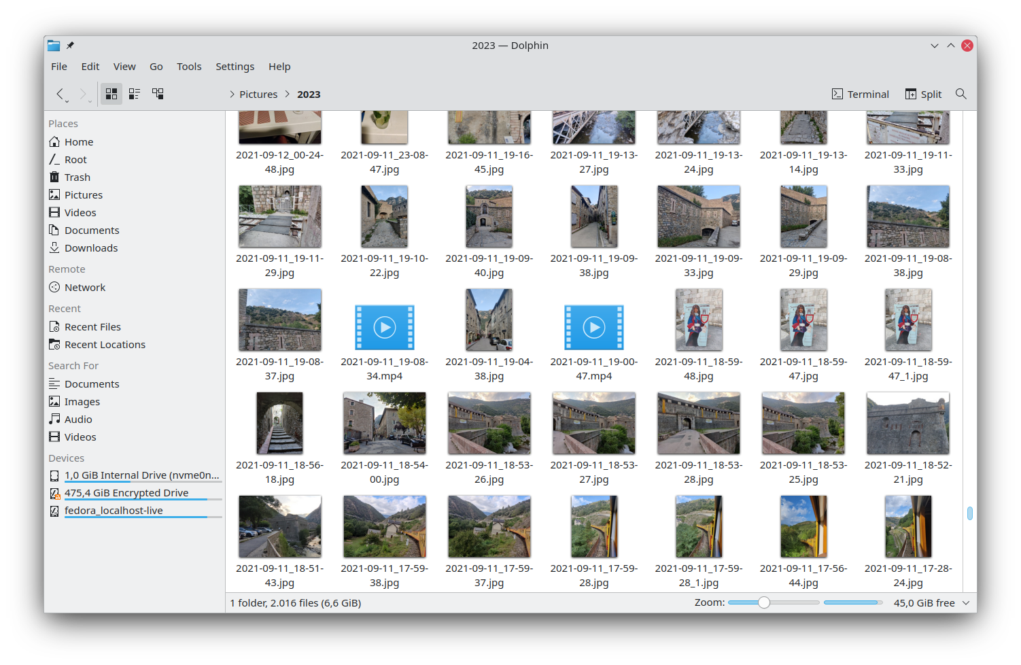Select 475,4 GiB Encrypted Drive device
Image resolution: width=1021 pixels, height=665 pixels.
[x=126, y=493]
